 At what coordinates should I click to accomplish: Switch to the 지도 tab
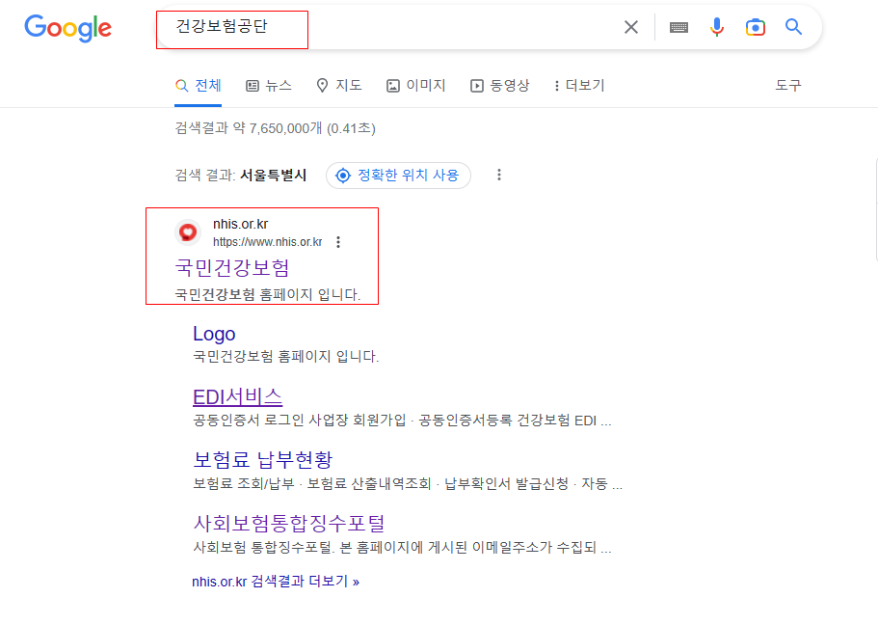pyautogui.click(x=339, y=86)
